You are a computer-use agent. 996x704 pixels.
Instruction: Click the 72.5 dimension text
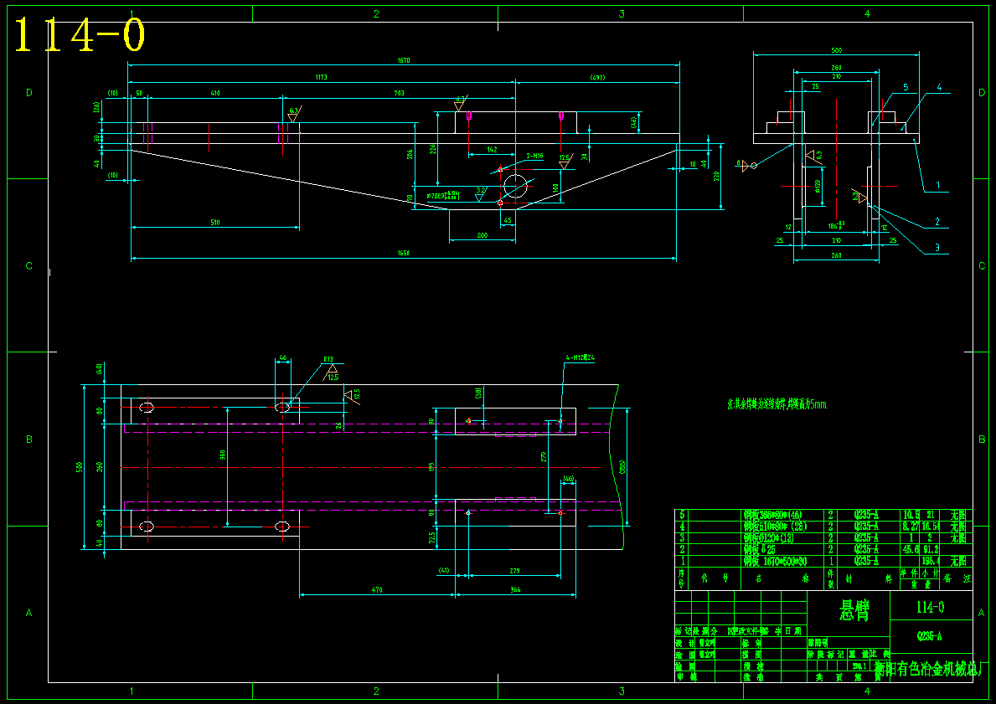432,537
